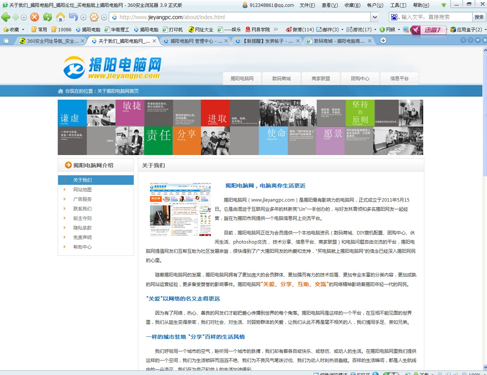Open the 团购中心 navigation item
The image size is (487, 375).
360,78
